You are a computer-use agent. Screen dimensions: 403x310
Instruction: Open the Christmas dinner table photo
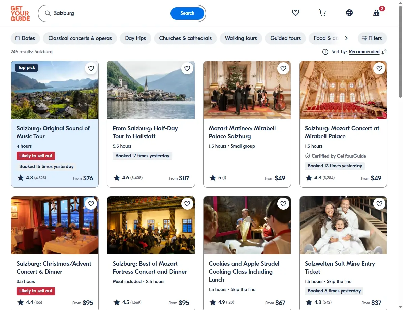(55, 225)
